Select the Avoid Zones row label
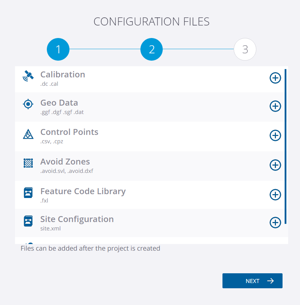 pyautogui.click(x=65, y=162)
